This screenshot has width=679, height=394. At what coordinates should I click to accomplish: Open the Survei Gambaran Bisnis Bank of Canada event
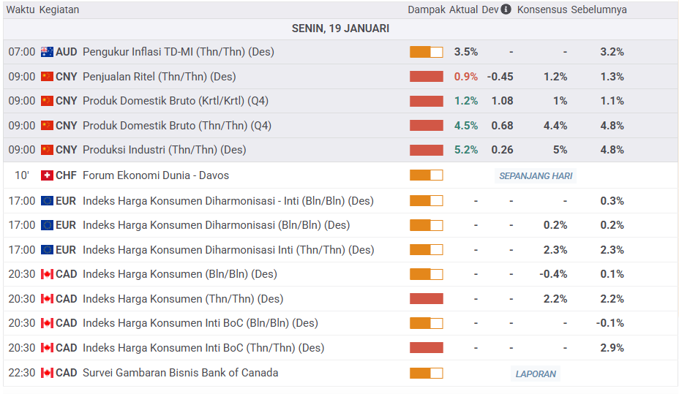(x=180, y=373)
